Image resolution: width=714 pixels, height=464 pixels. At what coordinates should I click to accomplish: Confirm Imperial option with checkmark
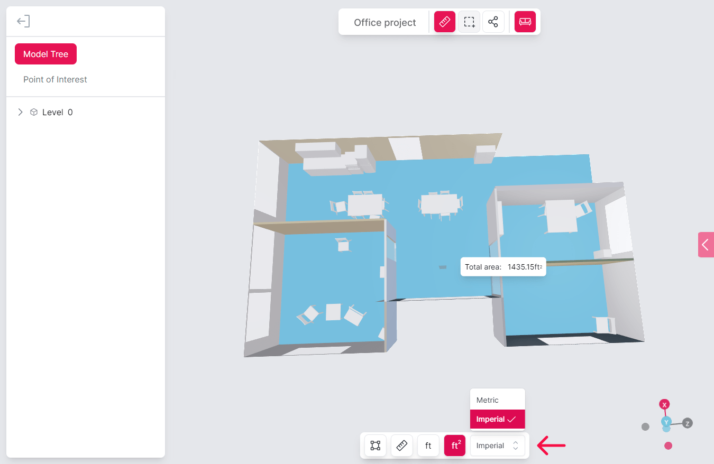coord(497,419)
